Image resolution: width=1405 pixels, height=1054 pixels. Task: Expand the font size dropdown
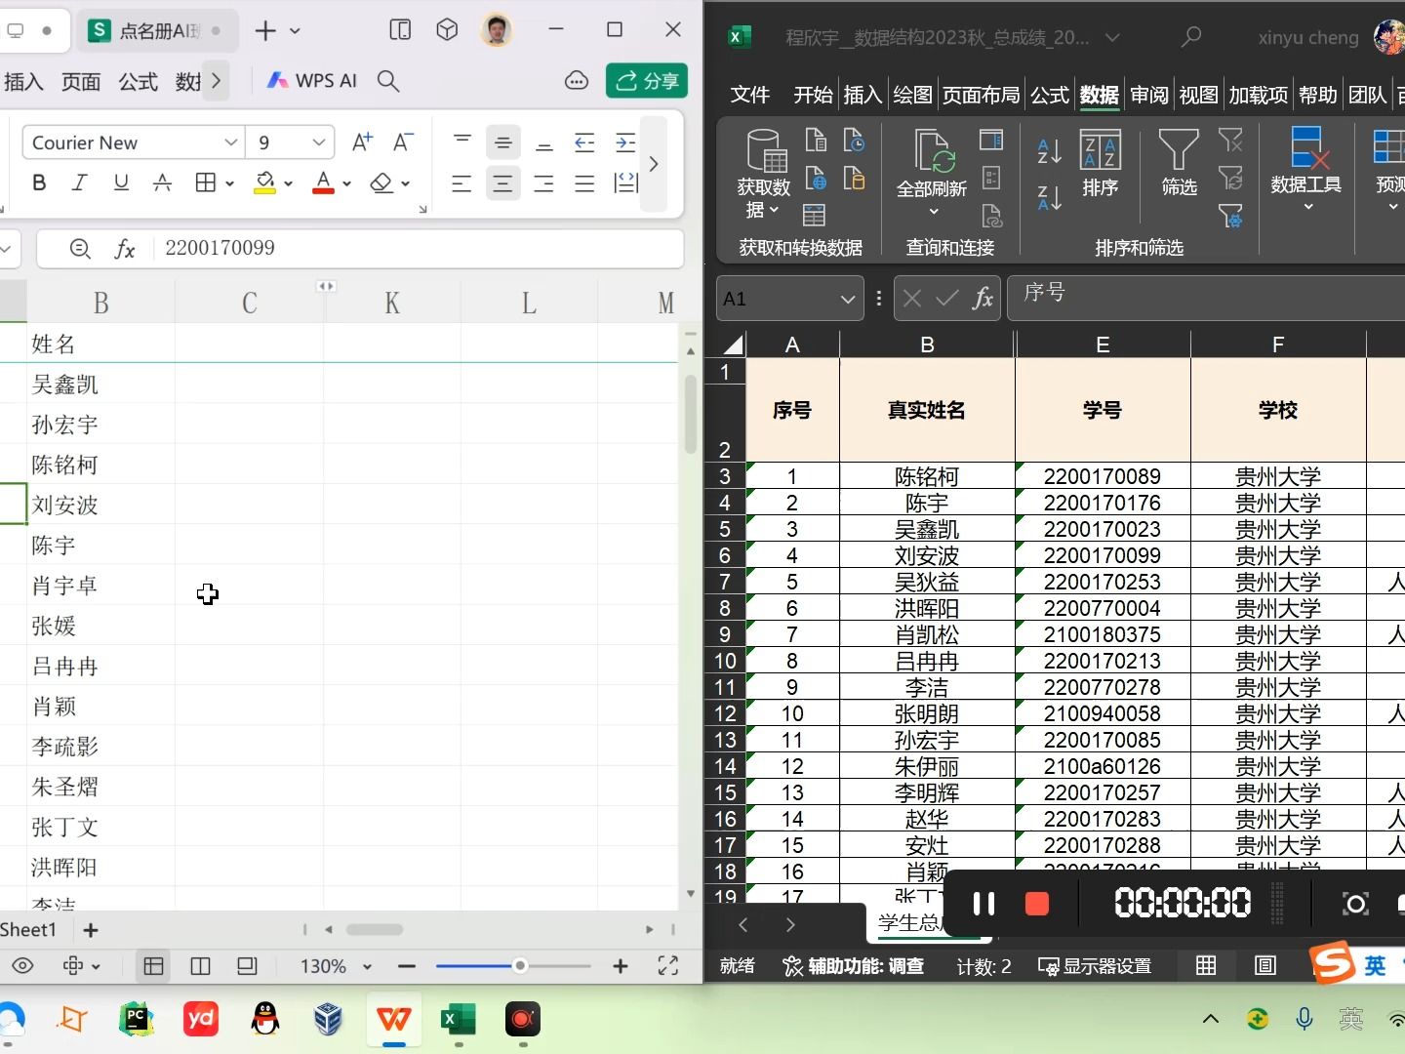point(320,142)
